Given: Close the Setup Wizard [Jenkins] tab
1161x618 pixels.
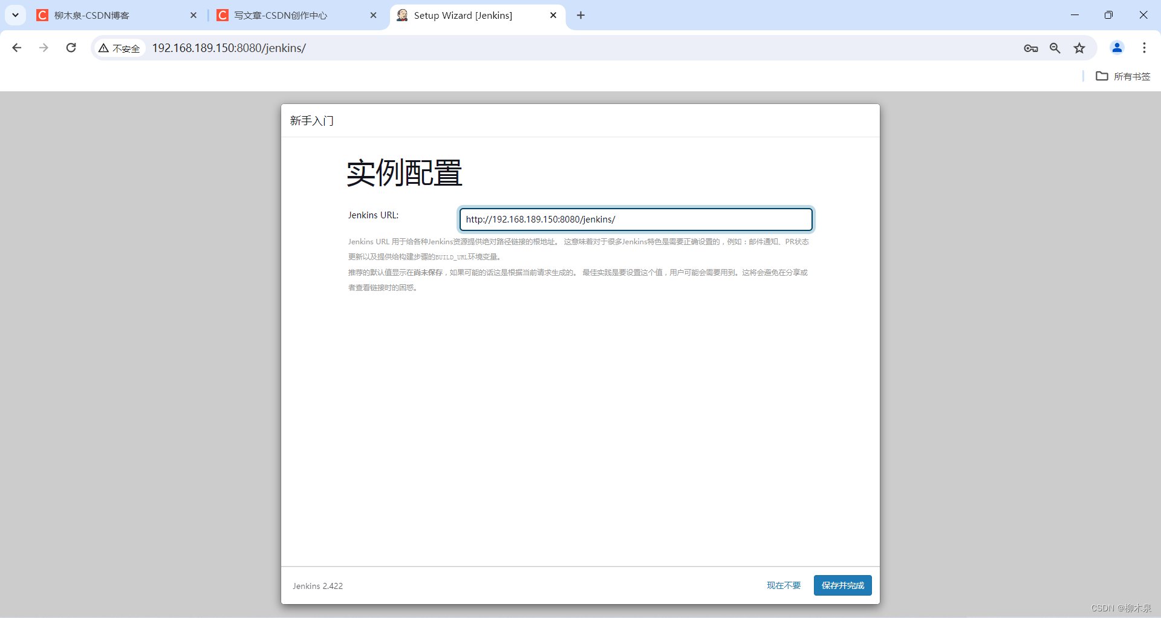Looking at the screenshot, I should (x=553, y=15).
